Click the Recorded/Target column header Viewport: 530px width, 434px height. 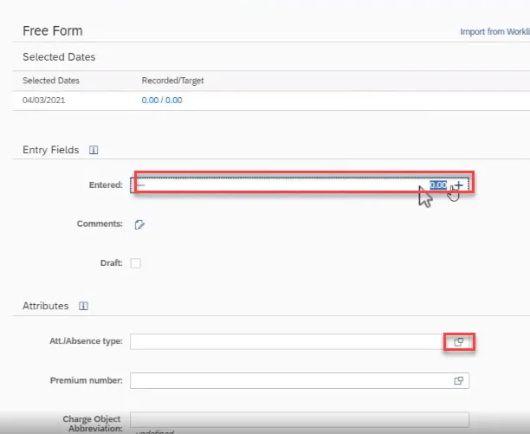172,81
